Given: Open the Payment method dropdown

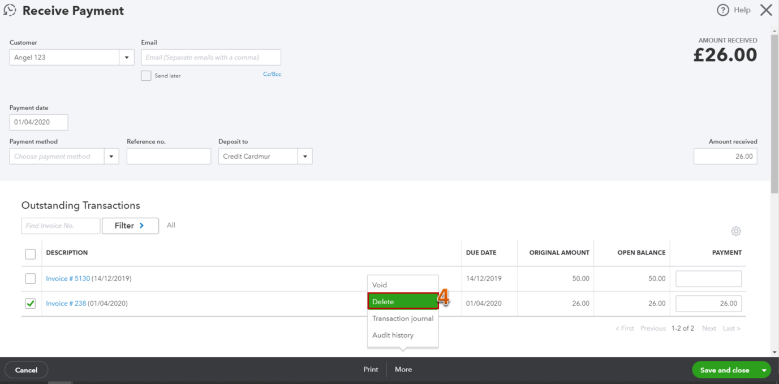Looking at the screenshot, I should point(111,156).
